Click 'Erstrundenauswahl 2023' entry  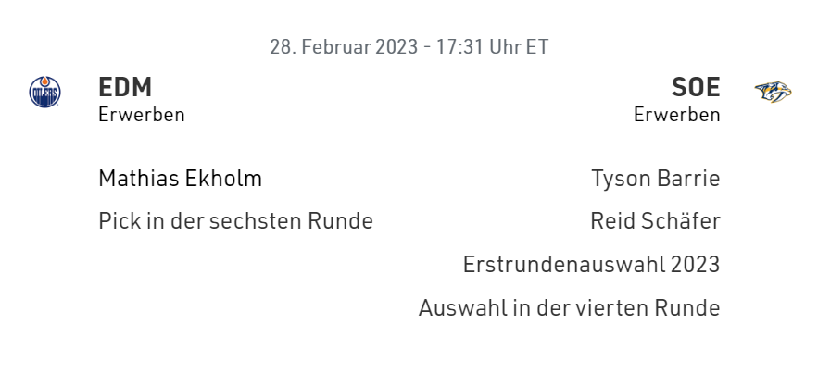coord(591,264)
